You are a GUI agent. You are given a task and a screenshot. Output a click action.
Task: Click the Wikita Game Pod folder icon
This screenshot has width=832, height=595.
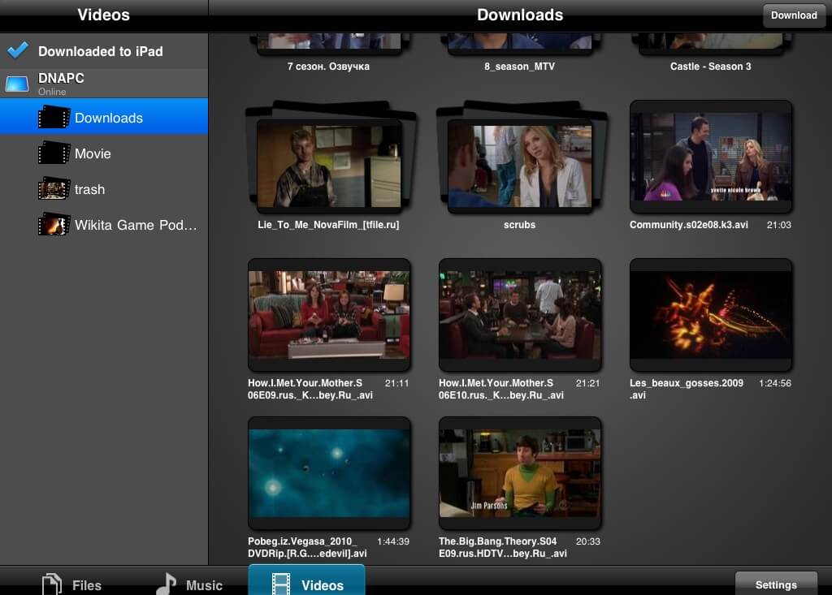click(54, 224)
